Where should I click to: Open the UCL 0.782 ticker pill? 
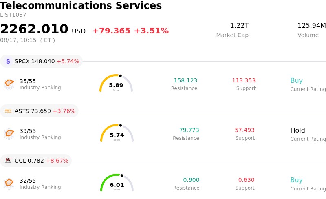(36, 161)
